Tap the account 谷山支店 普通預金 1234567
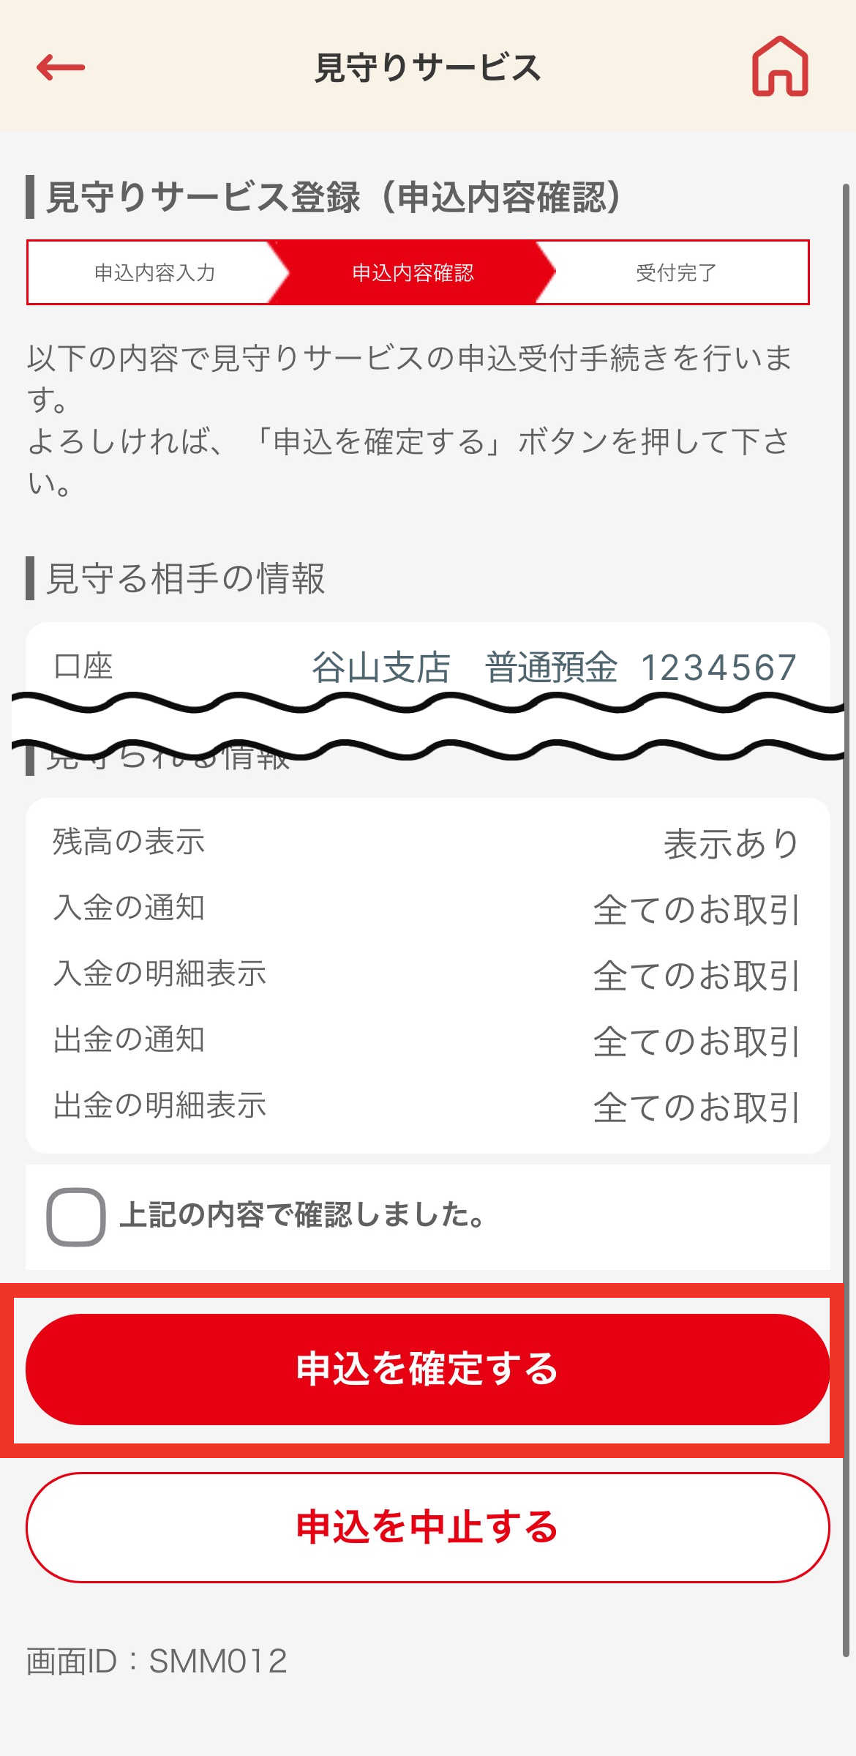The height and width of the screenshot is (1756, 856). (x=554, y=668)
